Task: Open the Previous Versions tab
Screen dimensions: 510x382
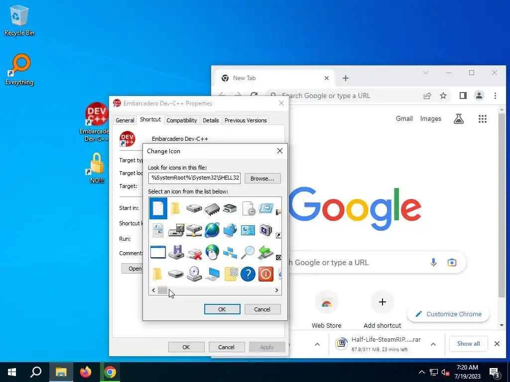Action: pyautogui.click(x=246, y=120)
